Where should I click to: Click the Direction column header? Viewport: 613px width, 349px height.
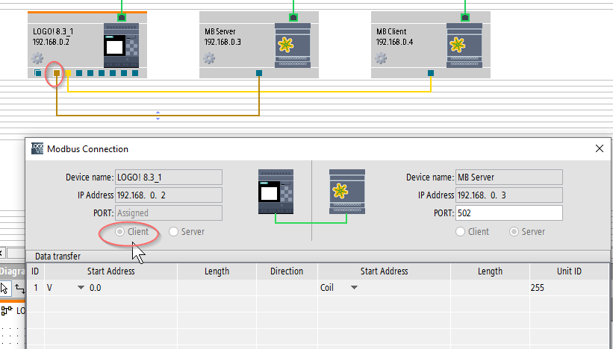(287, 271)
